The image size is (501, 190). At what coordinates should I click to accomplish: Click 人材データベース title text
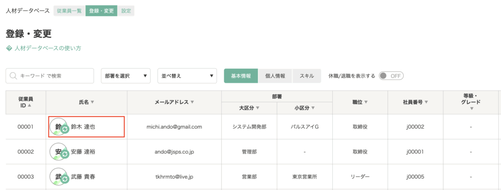[27, 11]
